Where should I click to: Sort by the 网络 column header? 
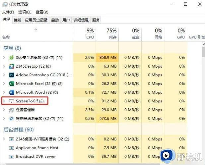[153, 34]
